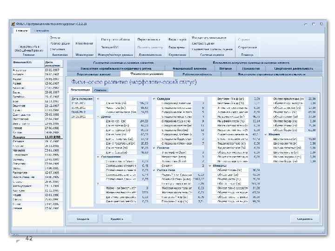The width and height of the screenshot is (335, 251).
Task: Click the Мышечная масса (%) value
Action: [255, 121]
